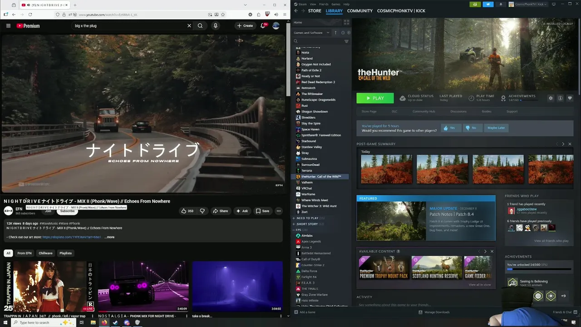The image size is (581, 327).
Task: Add theHunter to favorites with heart
Action: coord(570,98)
